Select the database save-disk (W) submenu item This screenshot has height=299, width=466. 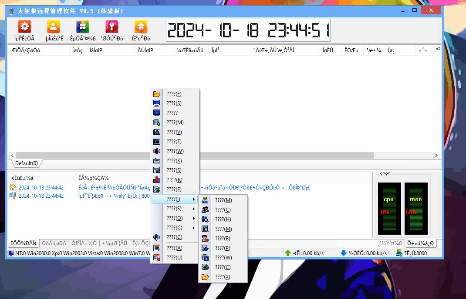click(223, 258)
